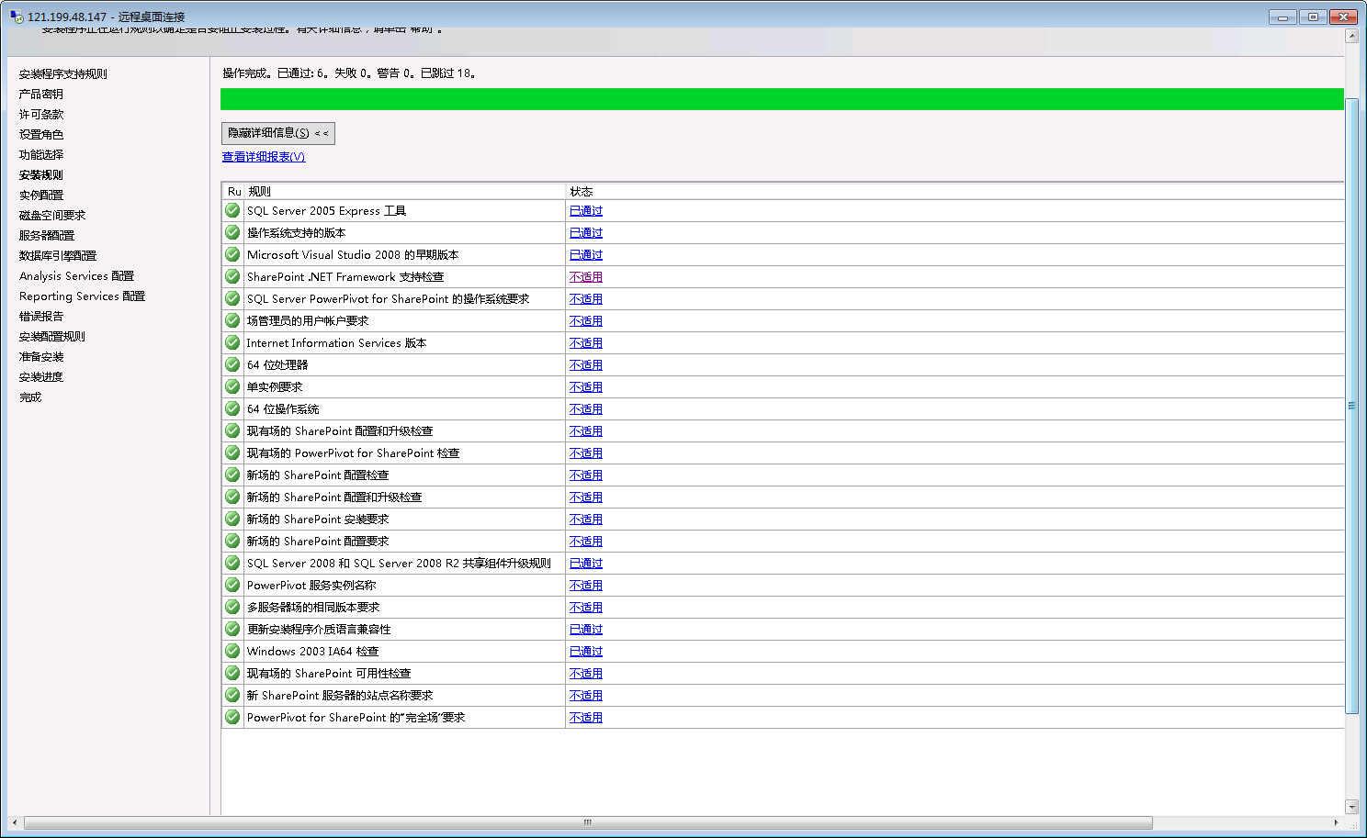Image resolution: width=1367 pixels, height=838 pixels.
Task: Open 不适用 status for Internet Information Services 版本
Action: pos(586,343)
